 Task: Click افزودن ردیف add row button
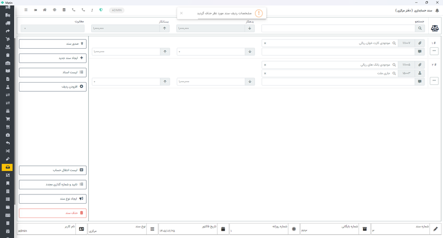point(53,87)
